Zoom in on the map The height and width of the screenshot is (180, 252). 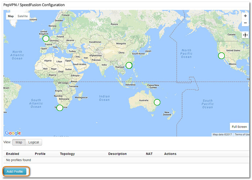click(x=245, y=16)
